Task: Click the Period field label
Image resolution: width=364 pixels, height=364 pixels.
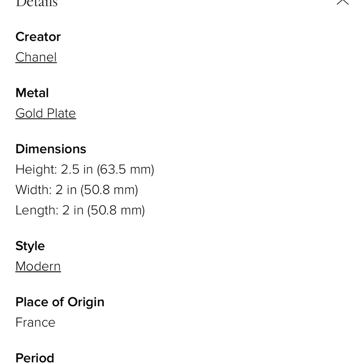Action: coord(35,358)
